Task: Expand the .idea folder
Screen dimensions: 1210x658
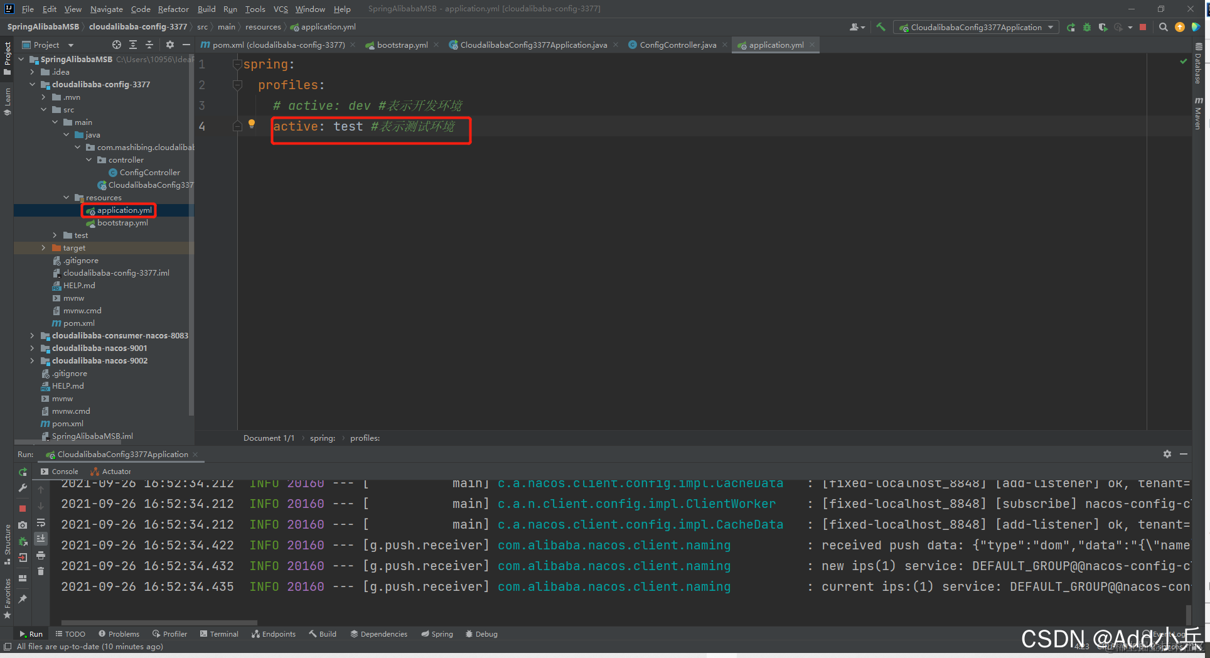Action: point(32,72)
